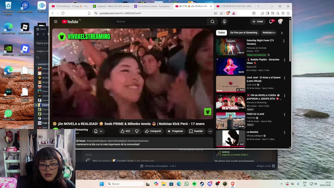Screen dimensions: 334x188
Task: Open more actions under the video
Action: pos(210,131)
